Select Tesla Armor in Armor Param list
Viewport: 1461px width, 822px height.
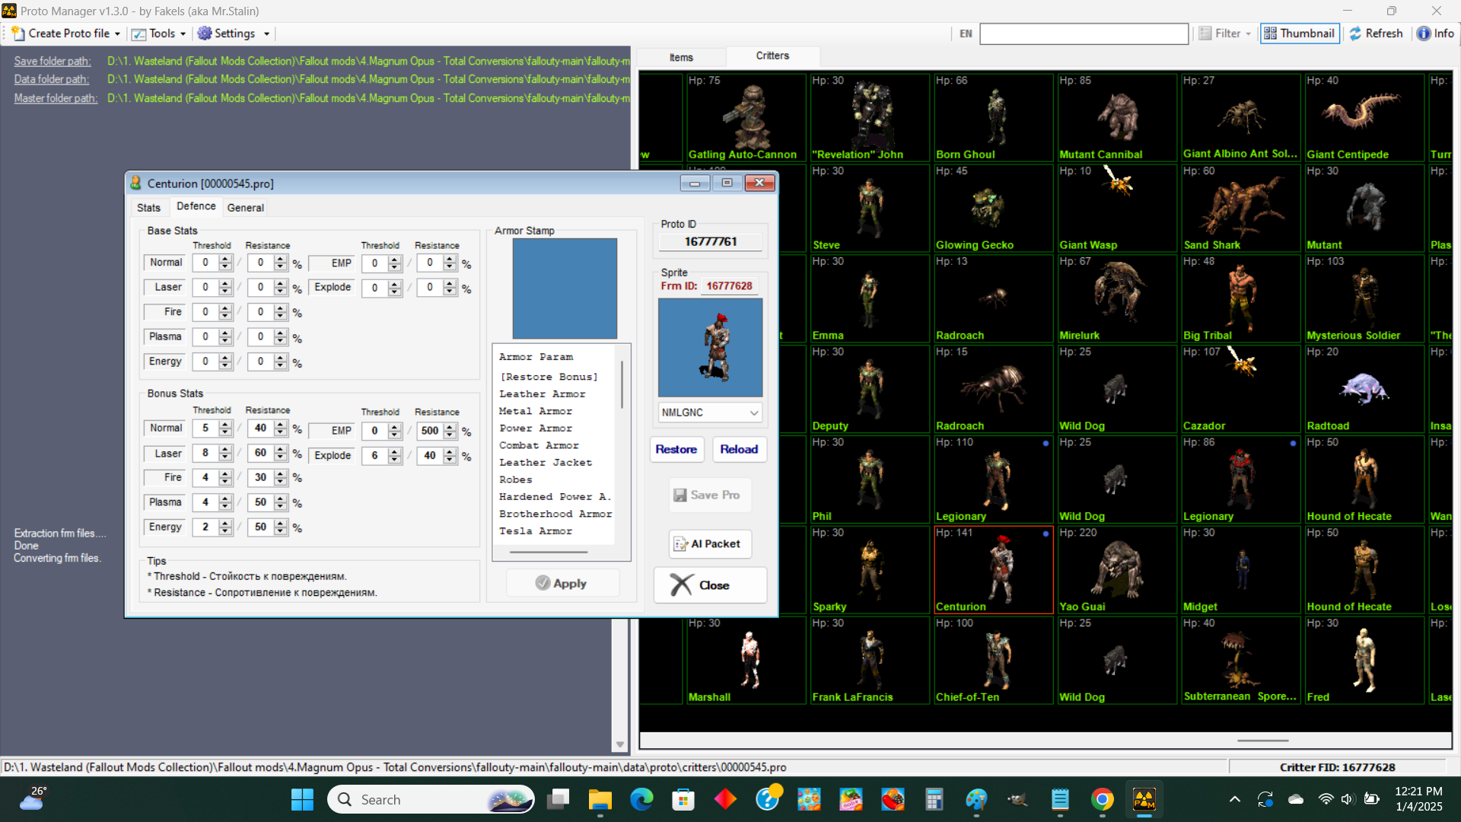coord(536,531)
